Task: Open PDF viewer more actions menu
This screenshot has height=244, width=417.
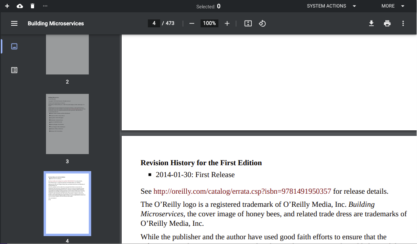Action: point(403,23)
